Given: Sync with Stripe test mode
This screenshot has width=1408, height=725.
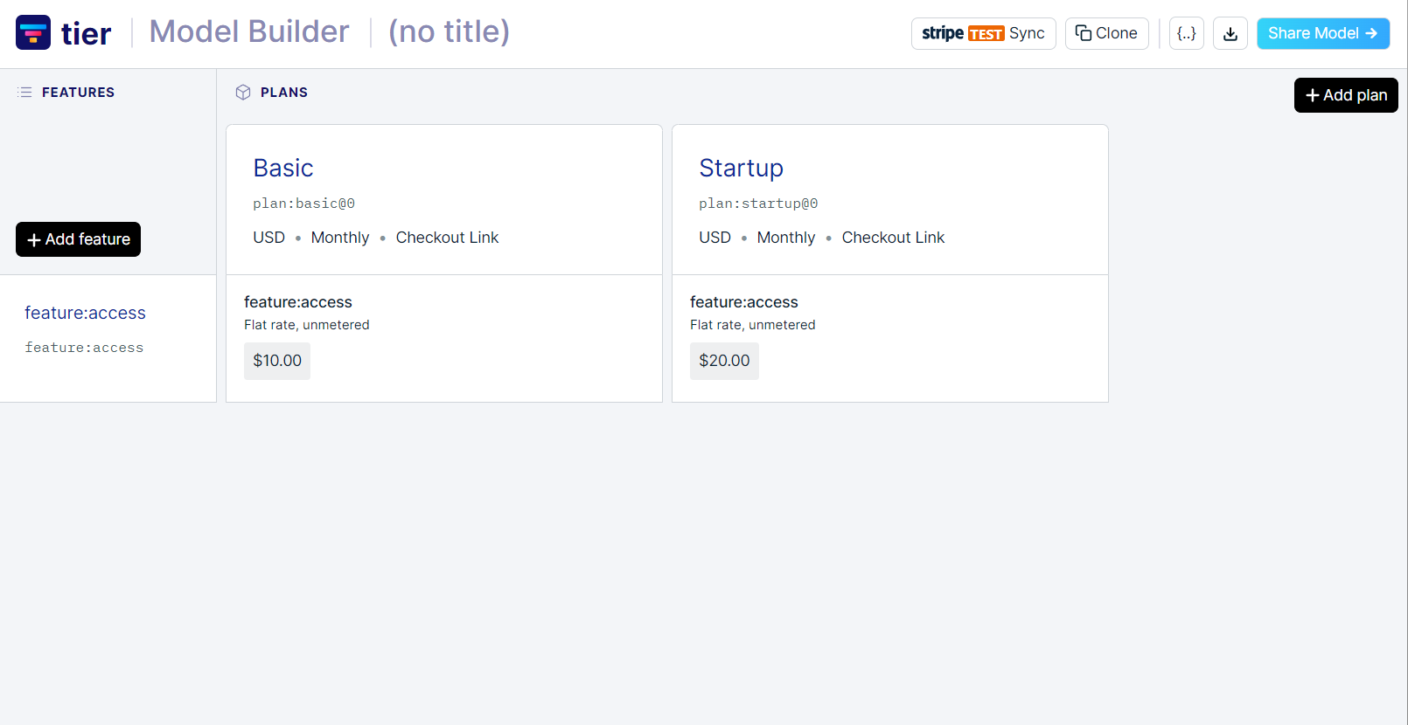Looking at the screenshot, I should pos(983,33).
